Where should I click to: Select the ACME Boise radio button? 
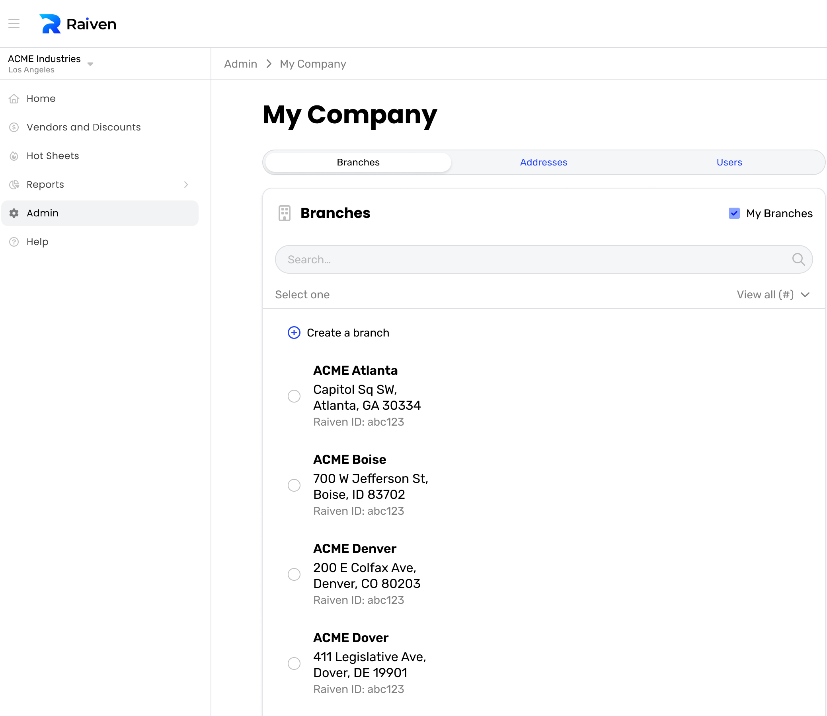294,485
